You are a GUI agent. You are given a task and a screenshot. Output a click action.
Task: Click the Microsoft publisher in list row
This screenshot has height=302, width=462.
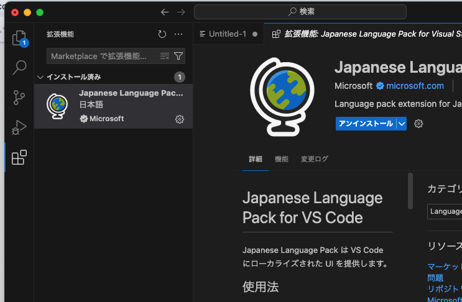[x=107, y=119]
